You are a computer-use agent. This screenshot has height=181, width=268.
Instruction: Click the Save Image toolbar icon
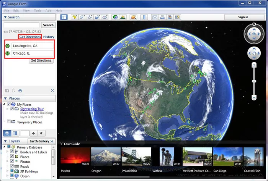coord(170,17)
